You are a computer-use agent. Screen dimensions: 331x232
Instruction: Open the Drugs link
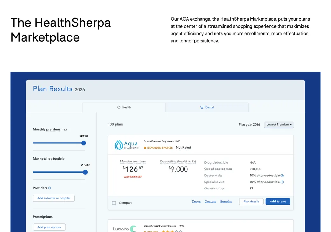click(196, 202)
